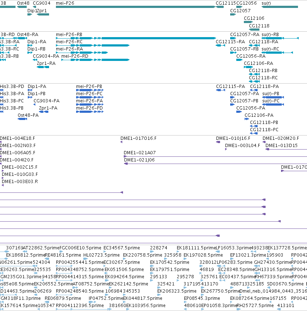Click the EK197028.5prime EST label
Viewport: 307px width, 311px height.
pyautogui.click(x=203, y=255)
